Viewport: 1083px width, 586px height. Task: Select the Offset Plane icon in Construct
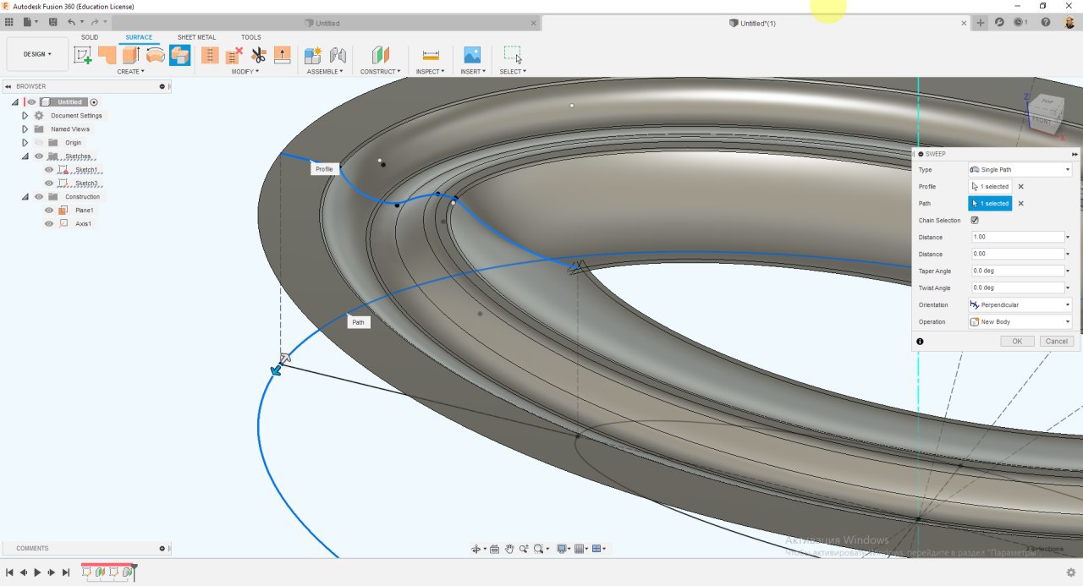(381, 55)
